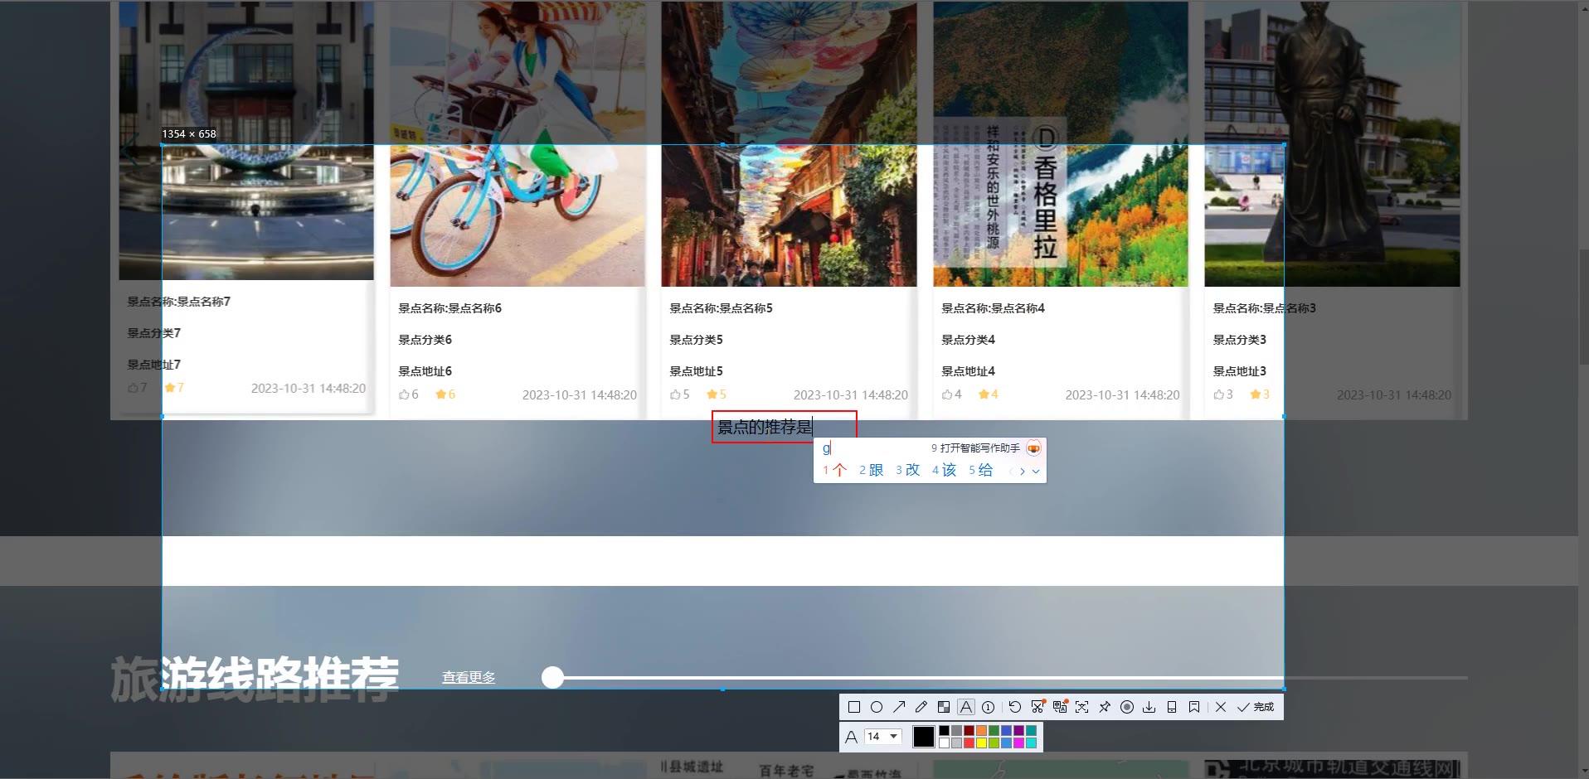Go to next IME candidate page
This screenshot has width=1589, height=779.
pyautogui.click(x=1023, y=471)
